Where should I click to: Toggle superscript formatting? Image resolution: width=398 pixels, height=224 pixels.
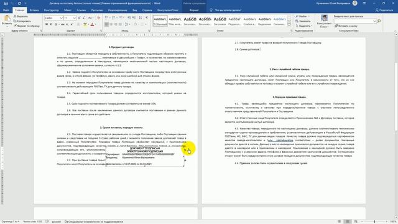[x=72, y=24]
